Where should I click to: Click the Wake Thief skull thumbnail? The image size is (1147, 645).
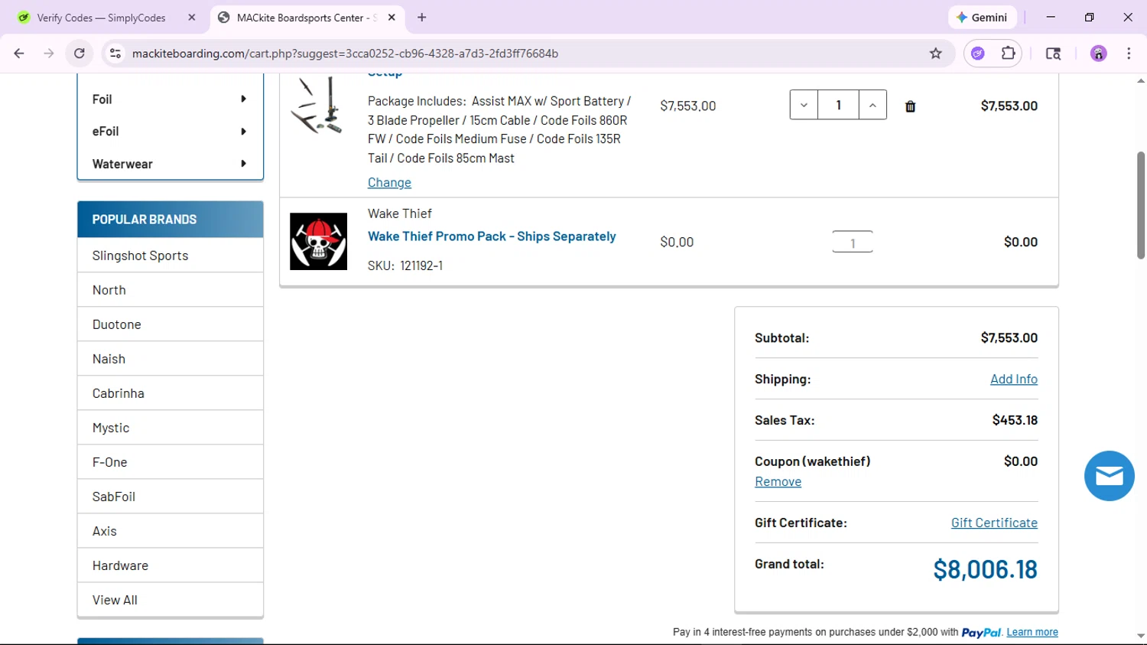[318, 241]
